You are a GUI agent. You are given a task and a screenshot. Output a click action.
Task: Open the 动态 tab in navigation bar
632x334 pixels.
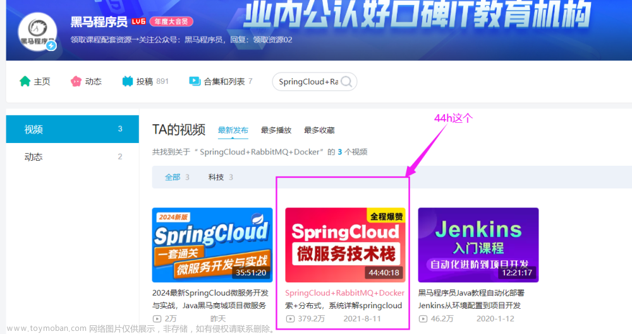click(x=86, y=81)
